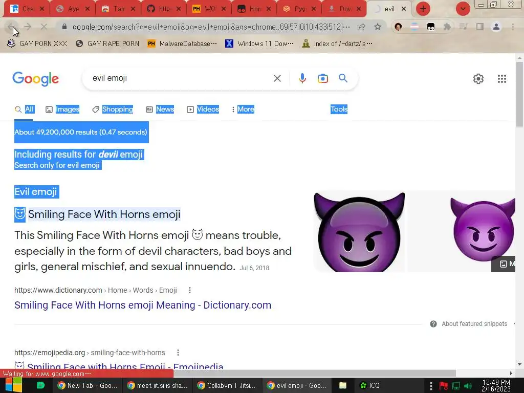Image resolution: width=524 pixels, height=393 pixels.
Task: Expand the More search options menu
Action: (x=243, y=110)
